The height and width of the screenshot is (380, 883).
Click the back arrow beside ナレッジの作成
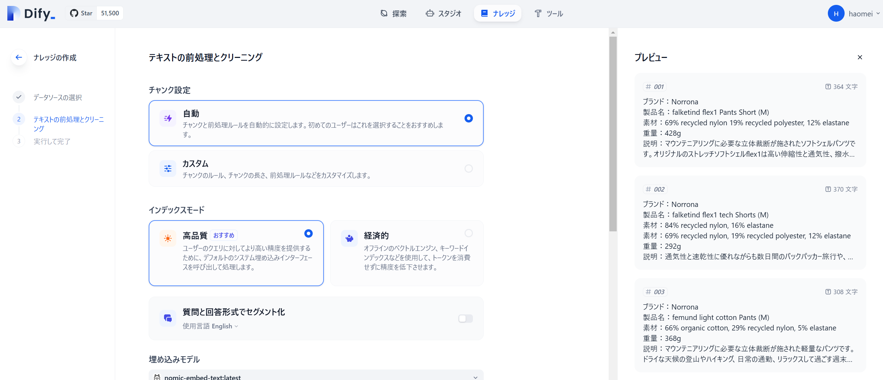19,57
